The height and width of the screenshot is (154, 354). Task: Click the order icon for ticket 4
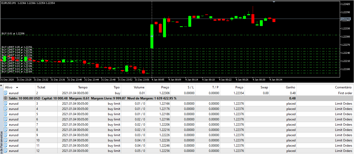[6, 109]
